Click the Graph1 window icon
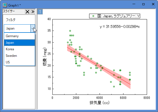158x112 pixels. pos(5,5)
